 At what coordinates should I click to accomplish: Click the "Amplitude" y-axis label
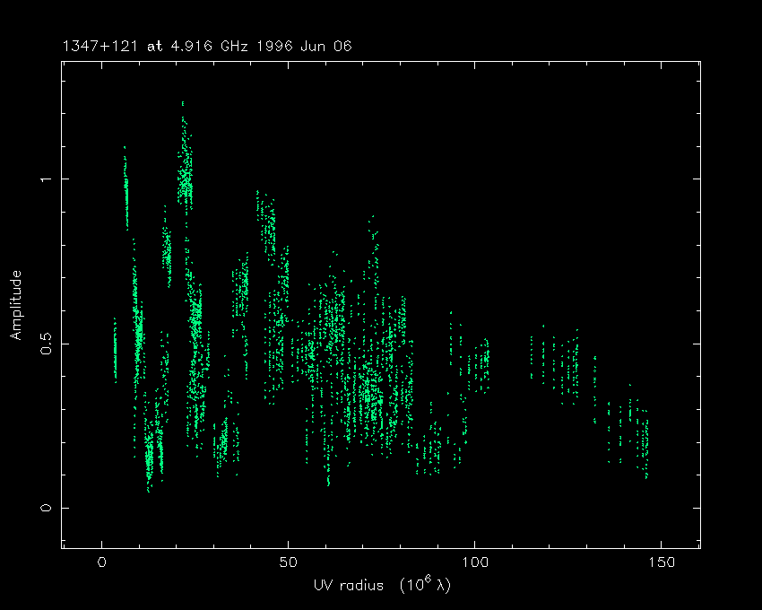click(16, 305)
